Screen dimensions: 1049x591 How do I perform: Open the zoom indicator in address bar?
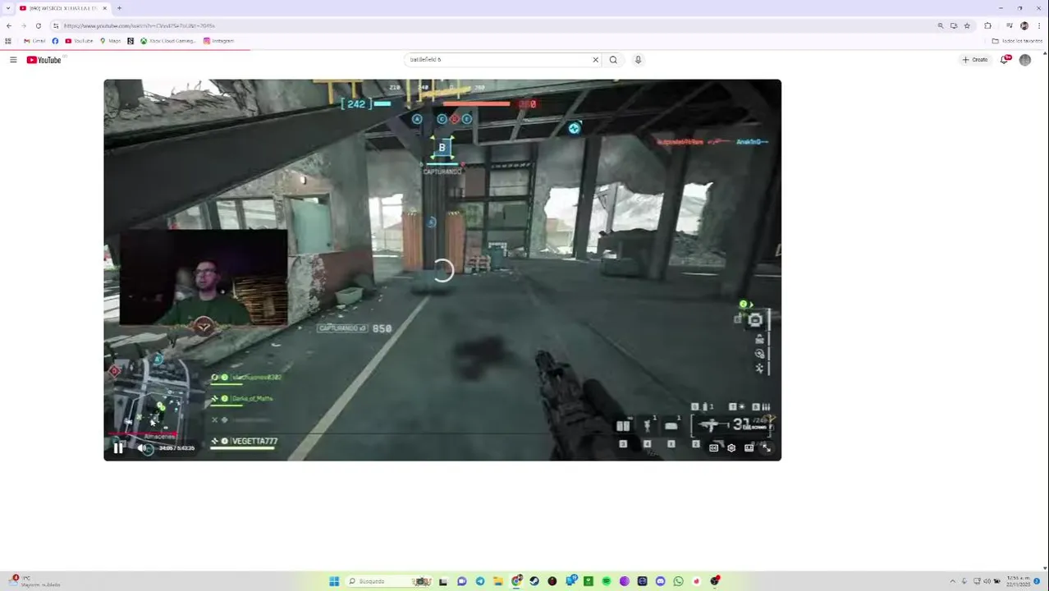click(x=941, y=26)
